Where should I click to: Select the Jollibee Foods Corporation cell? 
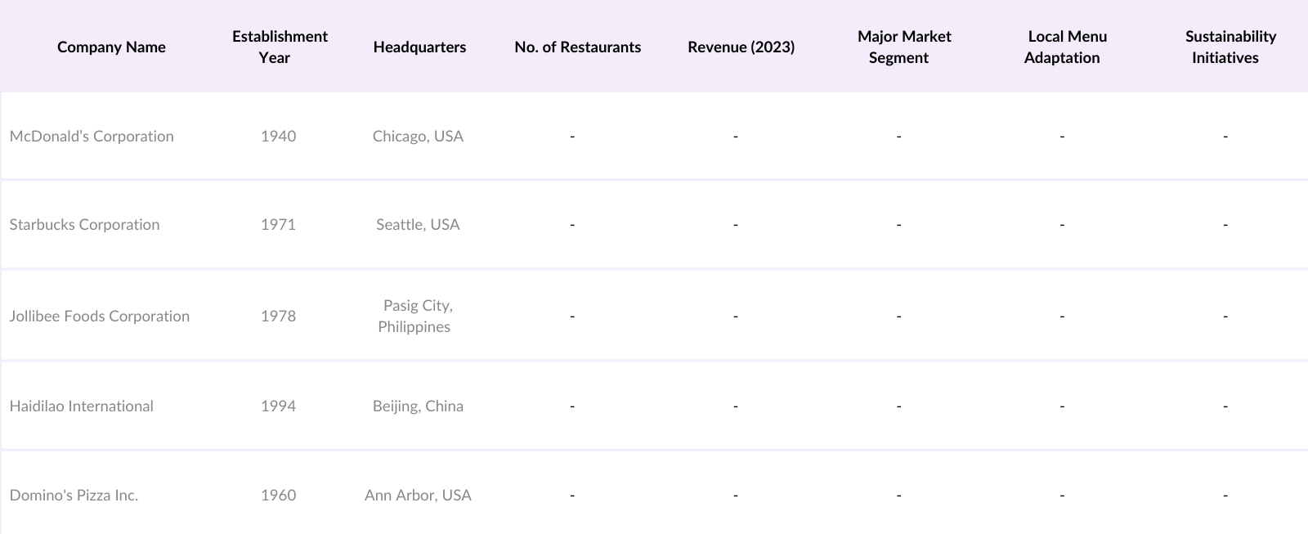(x=99, y=316)
